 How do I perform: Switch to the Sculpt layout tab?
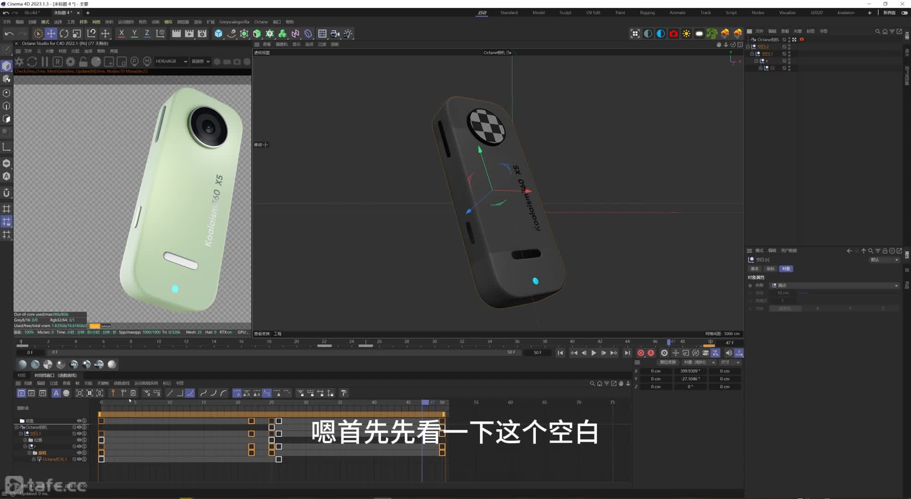(565, 12)
